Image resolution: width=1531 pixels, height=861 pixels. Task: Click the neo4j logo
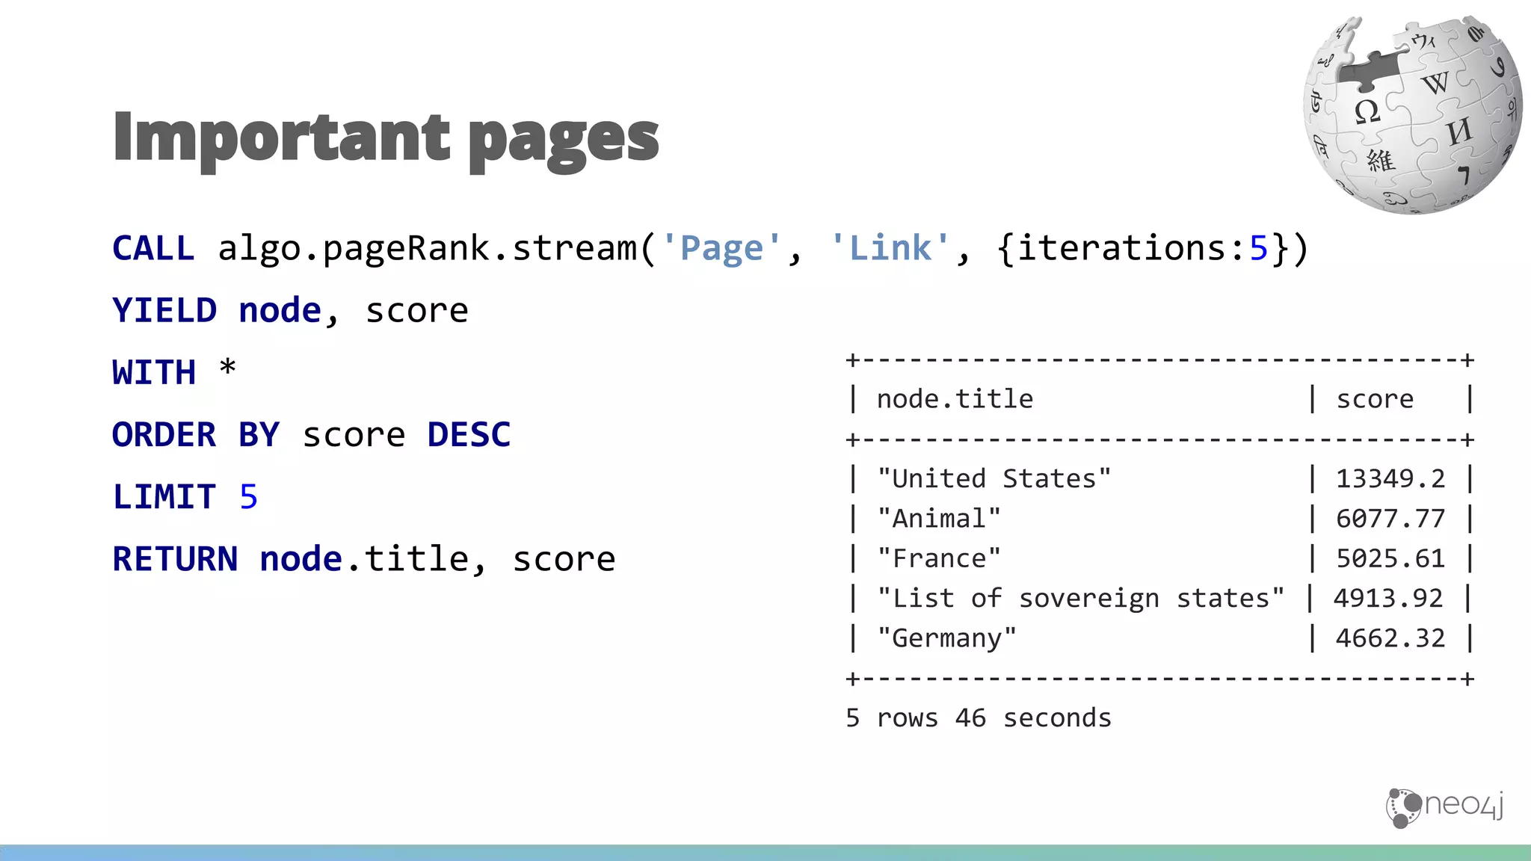[1445, 807]
